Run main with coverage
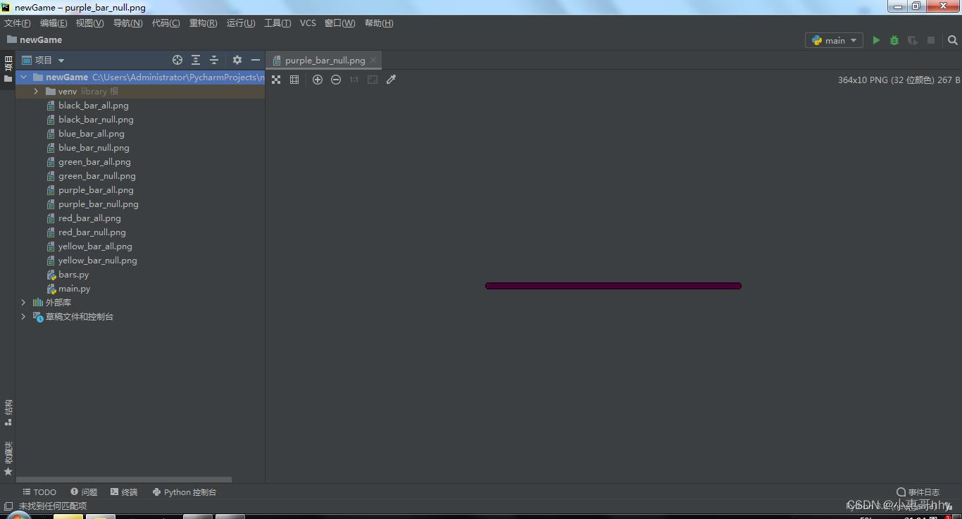 pos(913,40)
